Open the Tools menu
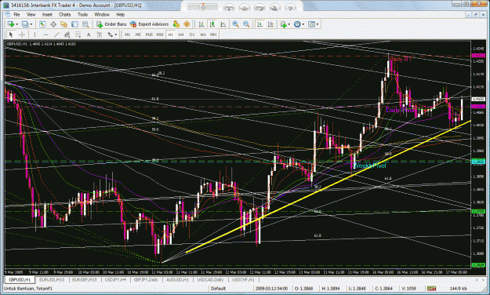490x295 pixels. pos(82,14)
